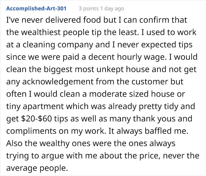Viewport: 206px width, 176px height.
Task: Click the closing words "average people."
Action: 37,168
